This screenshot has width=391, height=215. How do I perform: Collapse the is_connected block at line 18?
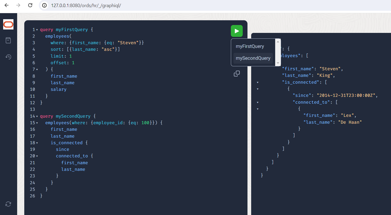37,143
